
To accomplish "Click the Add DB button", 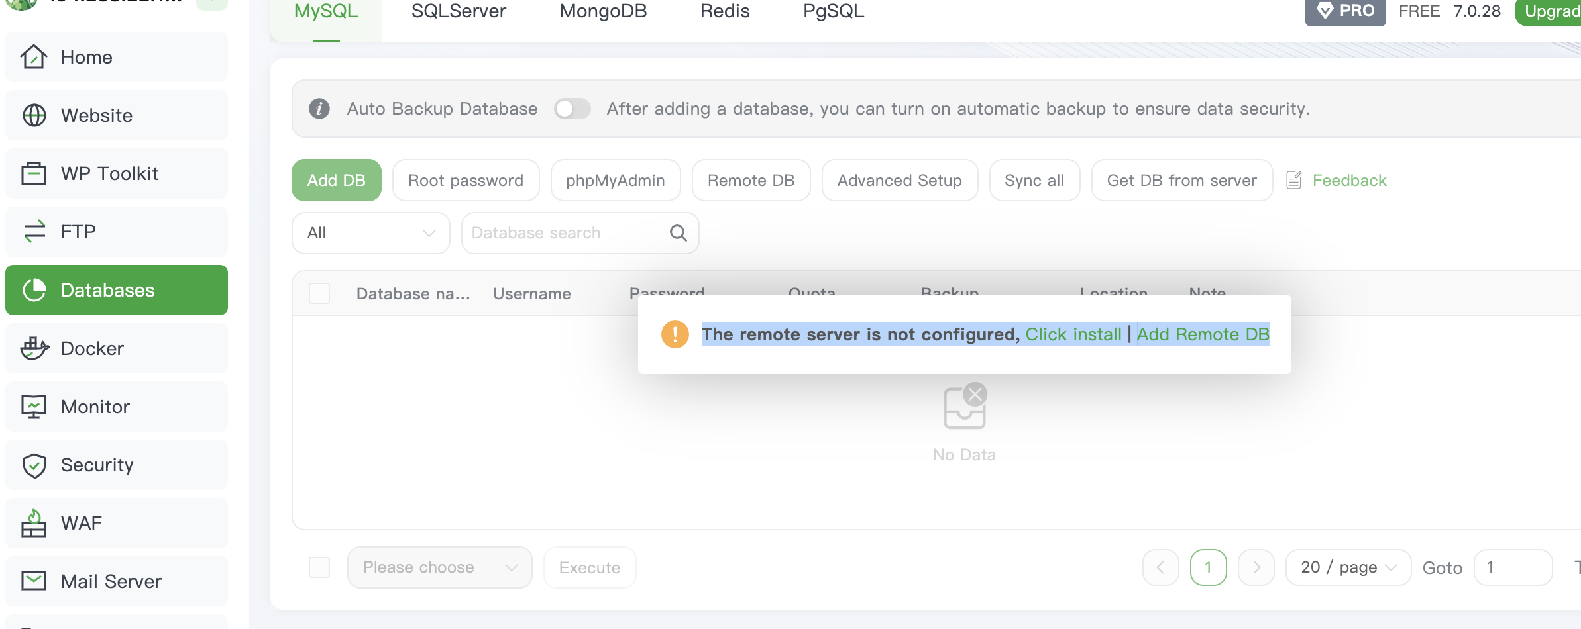I will pos(336,180).
